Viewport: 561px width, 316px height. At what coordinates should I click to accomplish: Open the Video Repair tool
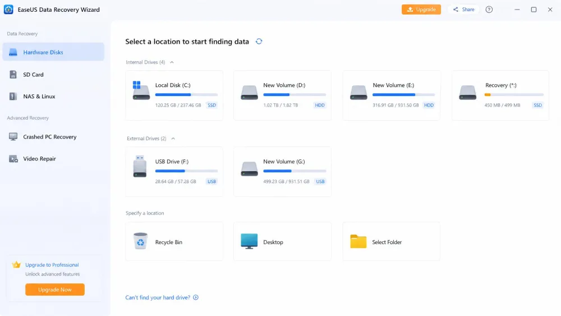tap(53, 158)
